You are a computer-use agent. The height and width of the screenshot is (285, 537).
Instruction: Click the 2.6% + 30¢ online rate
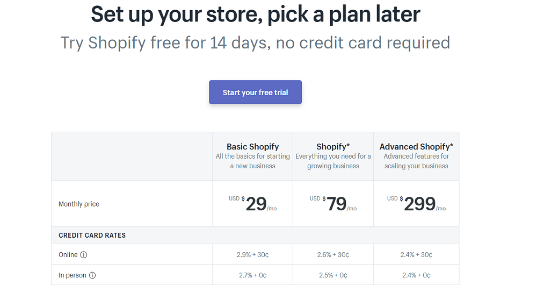coord(333,255)
